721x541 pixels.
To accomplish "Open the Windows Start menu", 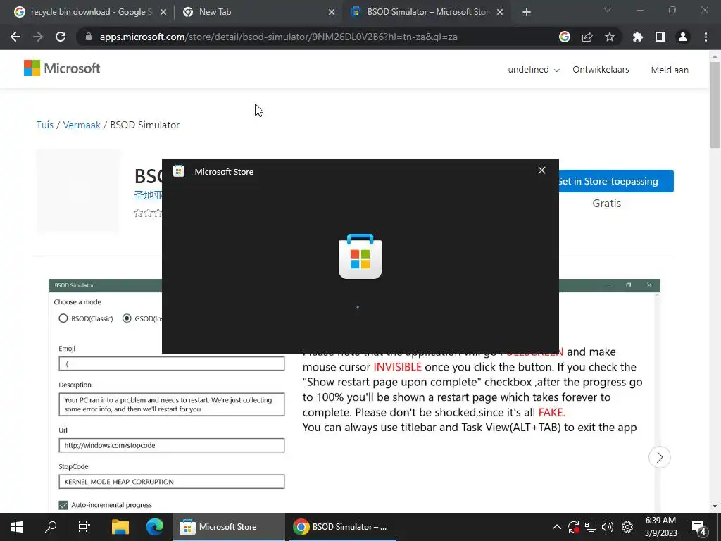I will coord(17,527).
